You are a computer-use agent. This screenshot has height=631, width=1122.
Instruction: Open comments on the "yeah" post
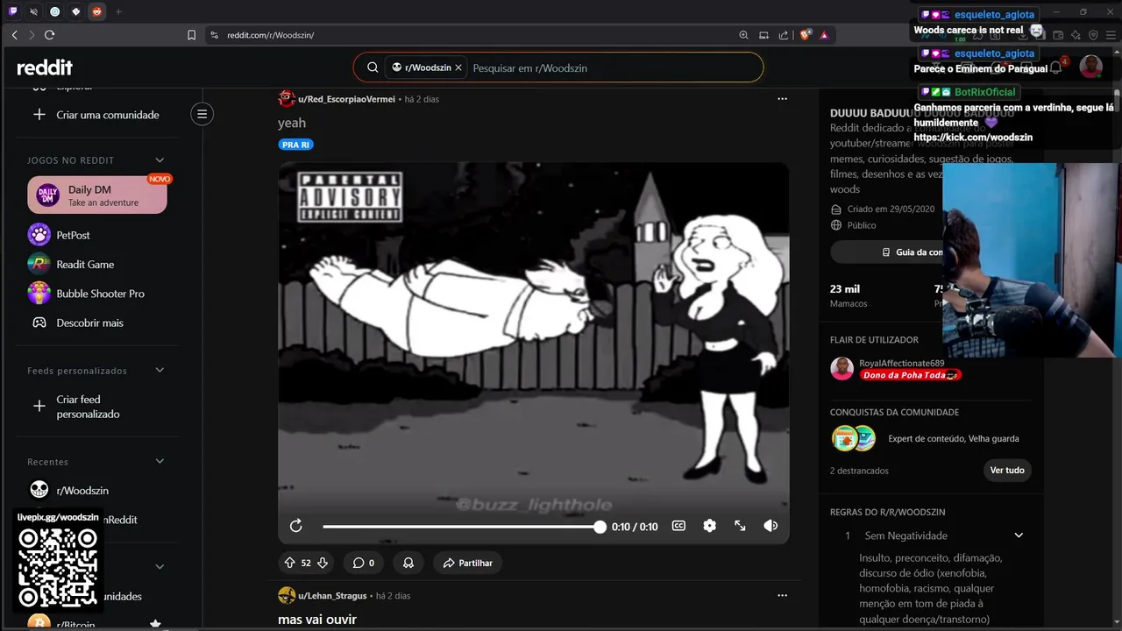[x=364, y=563]
